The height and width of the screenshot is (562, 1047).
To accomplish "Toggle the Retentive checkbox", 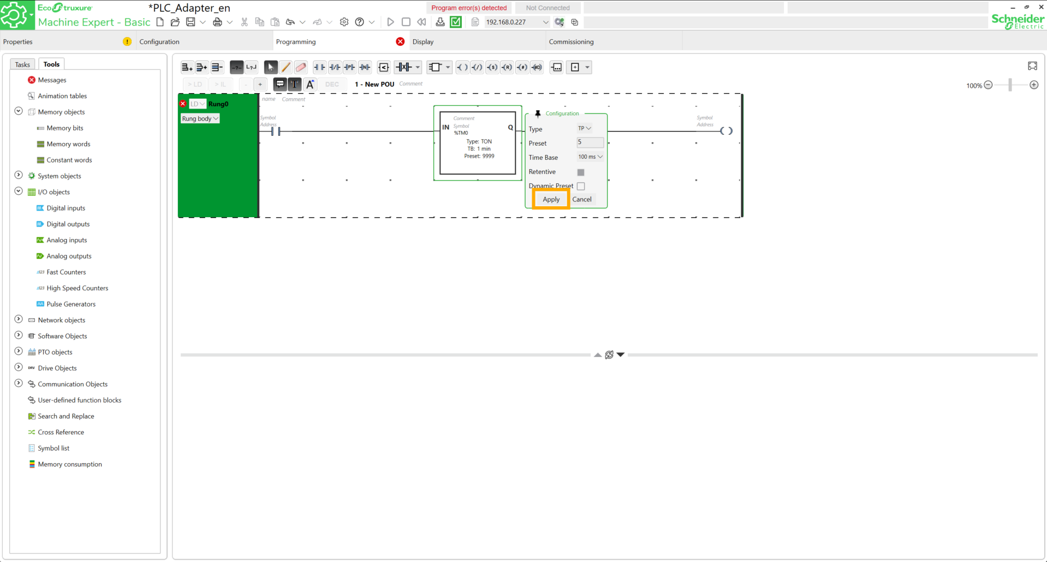I will point(581,172).
